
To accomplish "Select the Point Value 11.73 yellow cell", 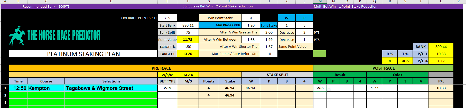I will pos(188,39).
